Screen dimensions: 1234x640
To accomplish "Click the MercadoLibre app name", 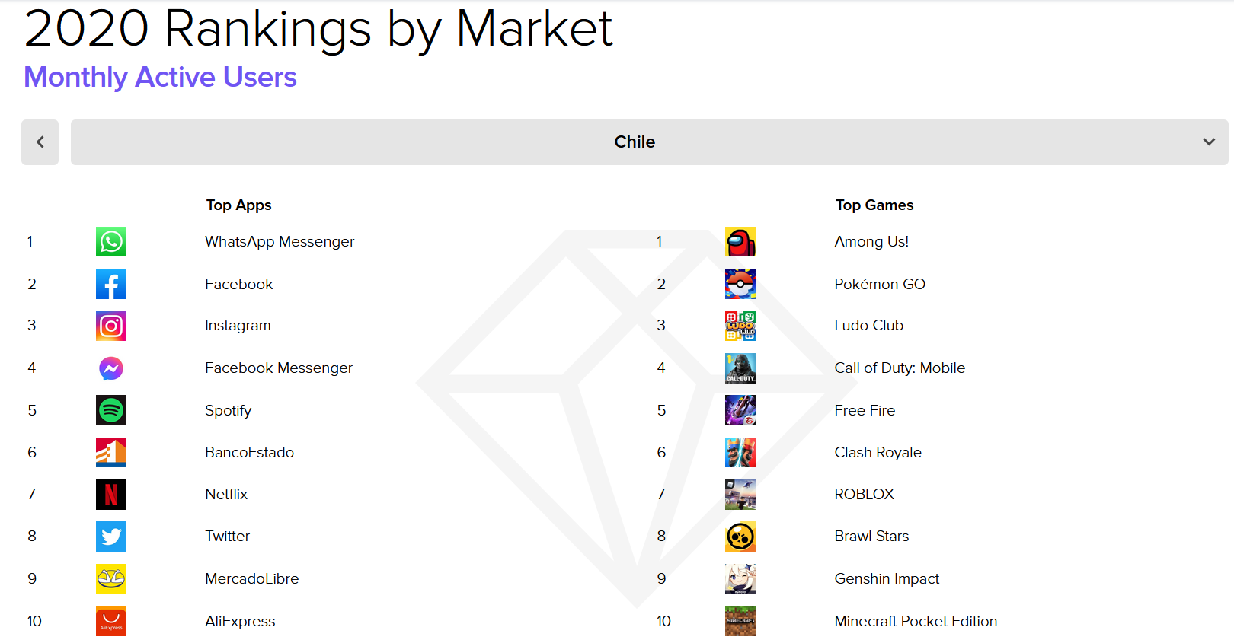I will coord(252,578).
